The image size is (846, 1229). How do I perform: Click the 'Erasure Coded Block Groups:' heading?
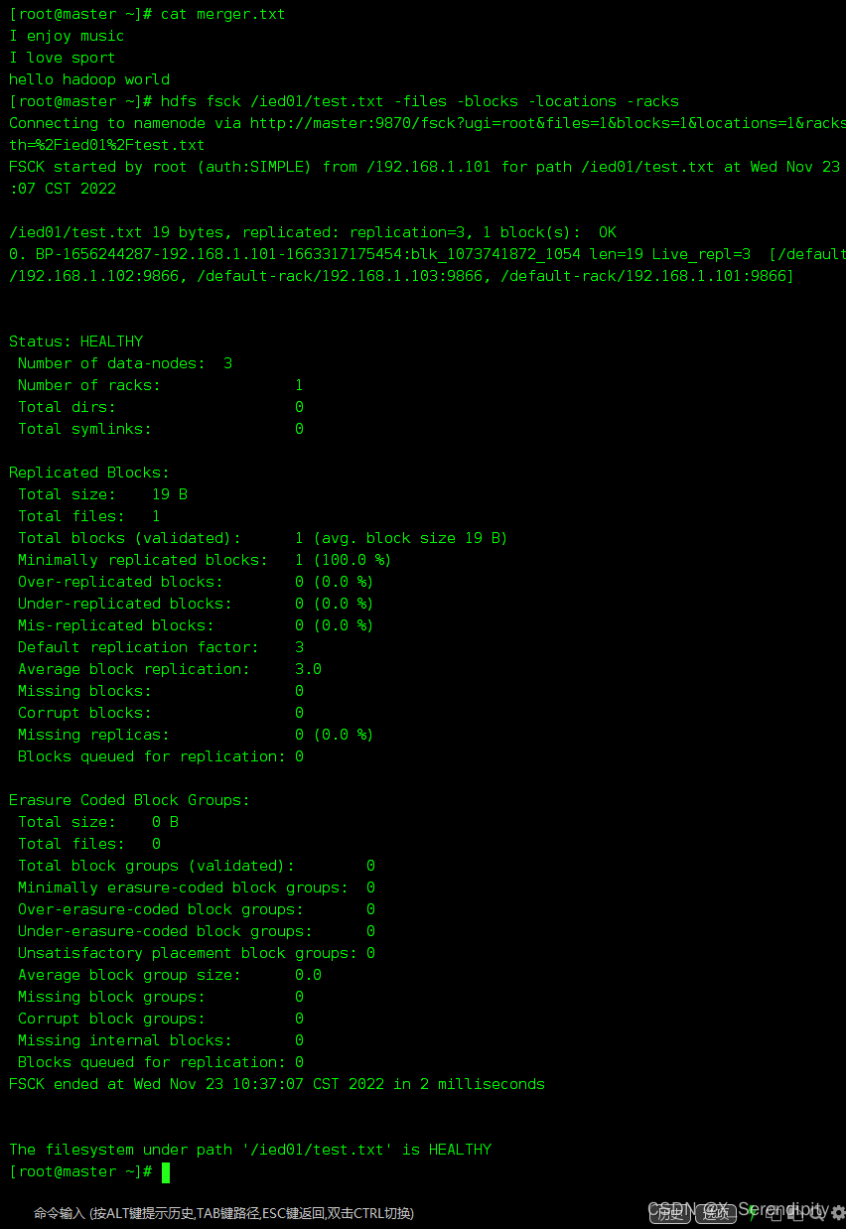(129, 800)
